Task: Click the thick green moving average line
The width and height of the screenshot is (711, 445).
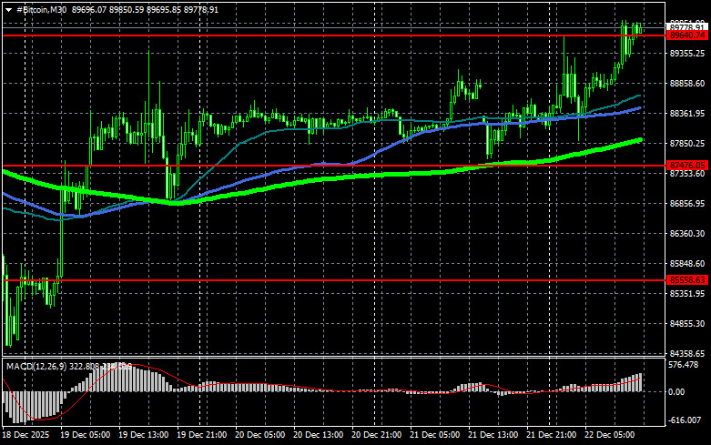Action: [x=364, y=175]
